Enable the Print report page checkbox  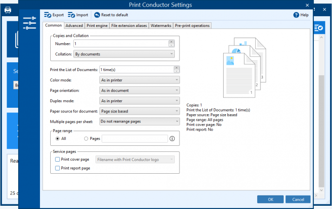pos(58,168)
